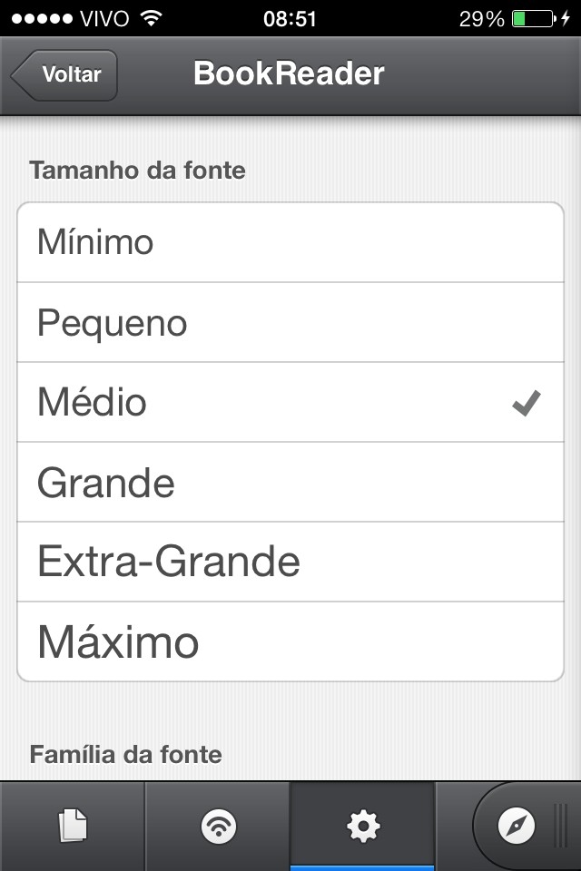
Task: Tap the Família da fonte section label
Action: pyautogui.click(x=125, y=754)
